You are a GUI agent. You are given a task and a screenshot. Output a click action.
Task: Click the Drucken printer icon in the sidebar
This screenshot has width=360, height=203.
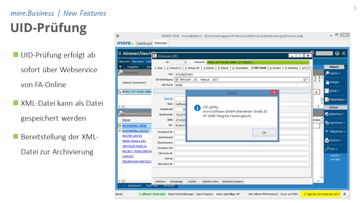coord(327,140)
